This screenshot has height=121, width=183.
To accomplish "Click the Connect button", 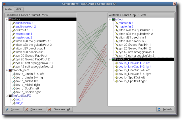I will pos(14,109).
